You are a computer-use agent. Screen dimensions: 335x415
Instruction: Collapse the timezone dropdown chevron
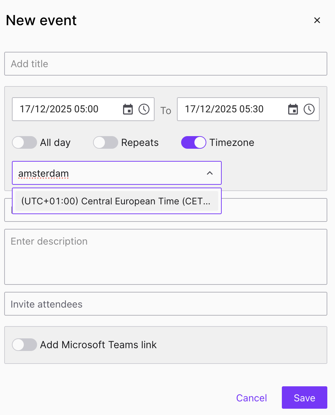pyautogui.click(x=210, y=173)
